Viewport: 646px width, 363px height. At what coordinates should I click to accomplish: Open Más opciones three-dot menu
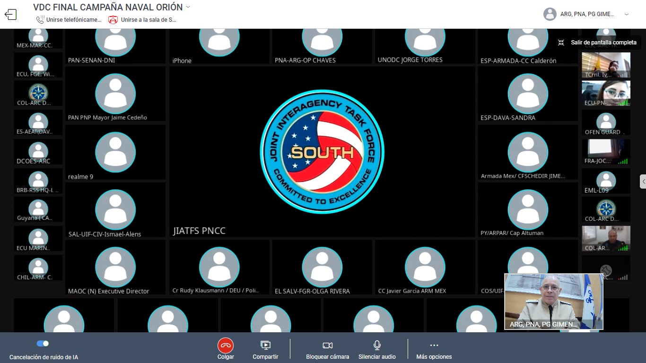click(434, 345)
